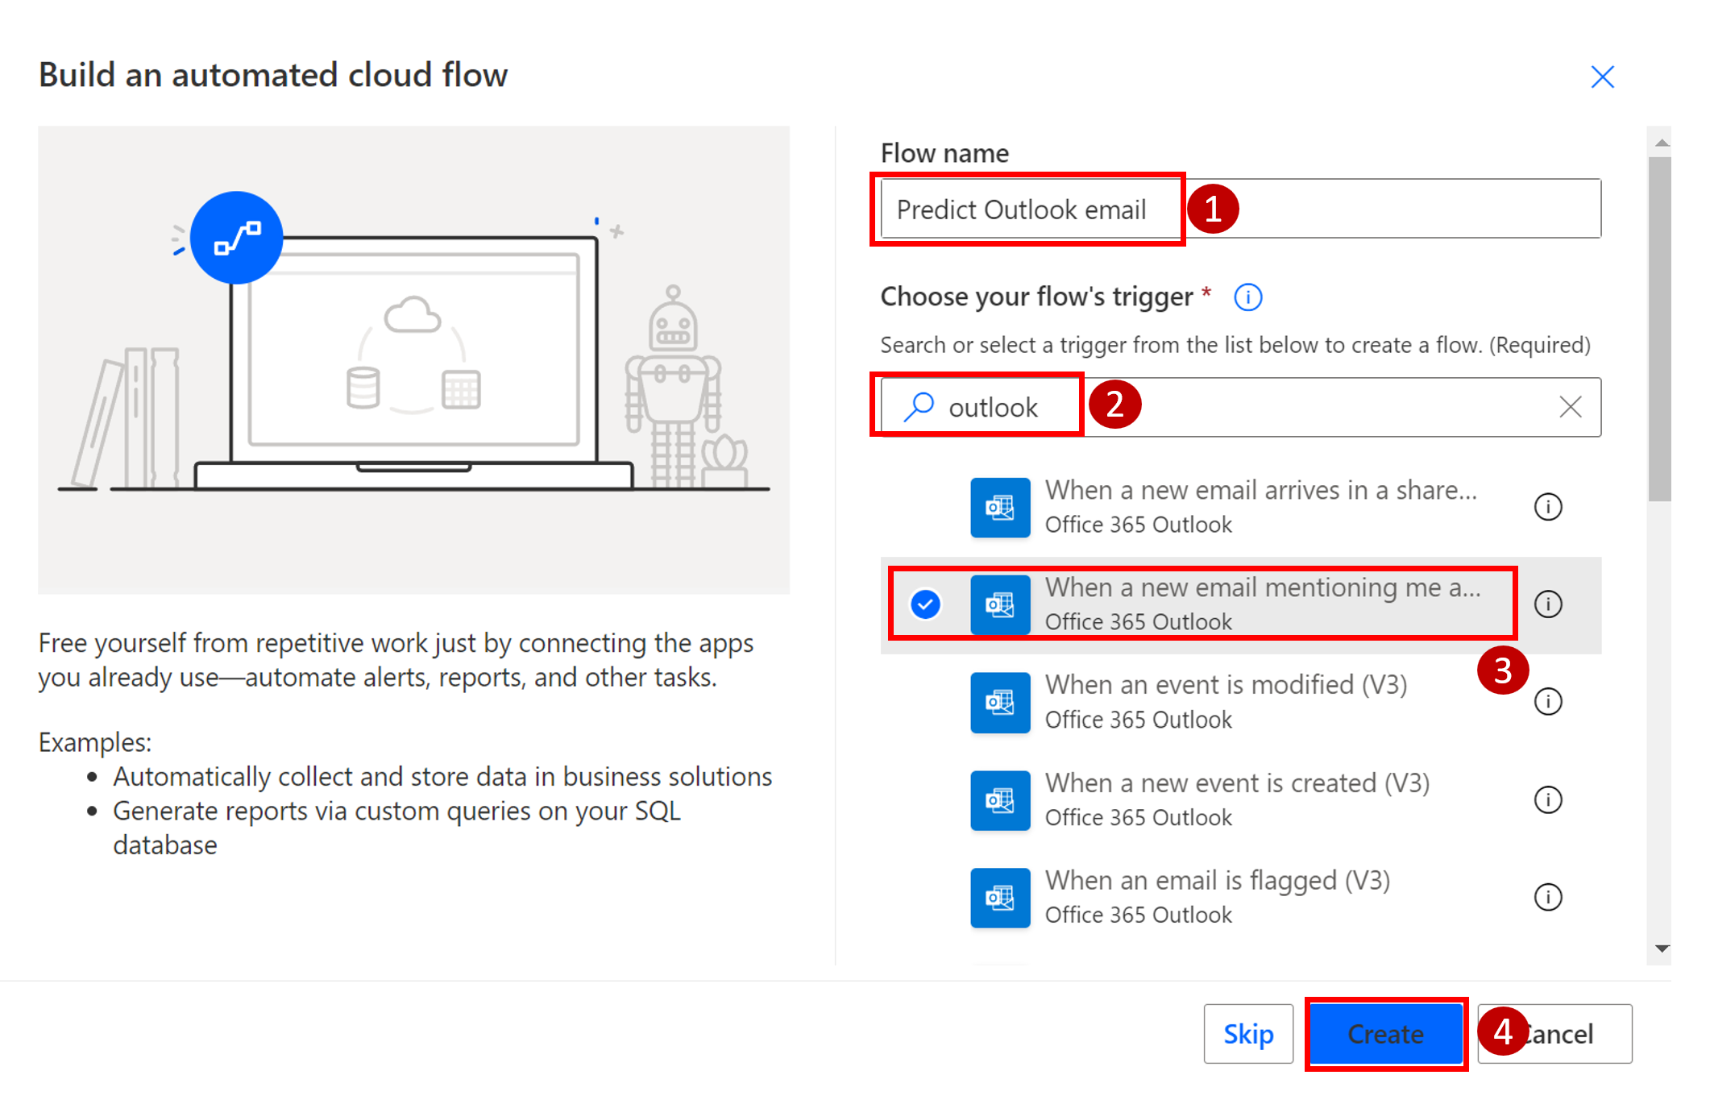Image resolution: width=1710 pixels, height=1100 pixels.
Task: View info for "When a new event is created (V3)"
Action: point(1548,799)
